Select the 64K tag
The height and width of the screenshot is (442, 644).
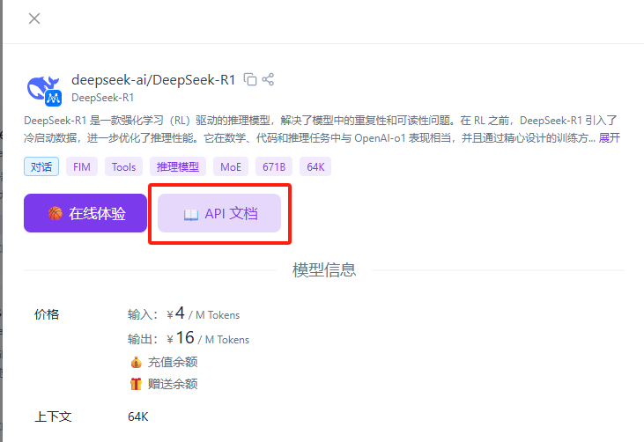[x=315, y=166]
